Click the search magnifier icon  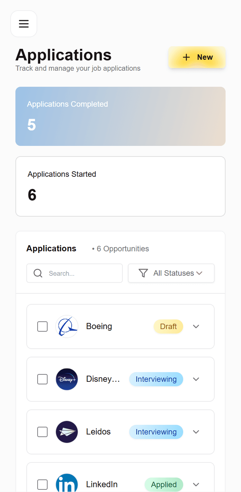38,273
